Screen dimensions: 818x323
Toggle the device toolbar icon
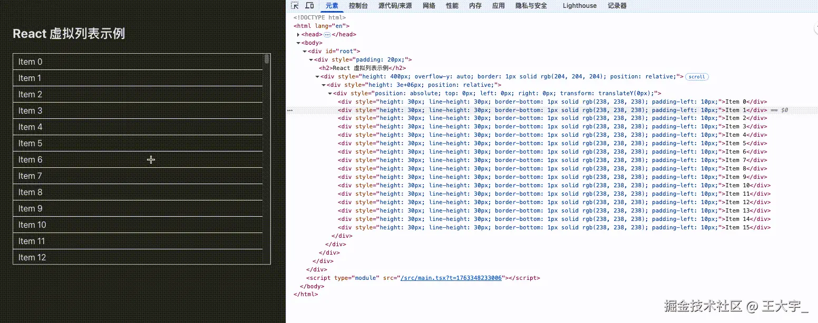tap(310, 6)
